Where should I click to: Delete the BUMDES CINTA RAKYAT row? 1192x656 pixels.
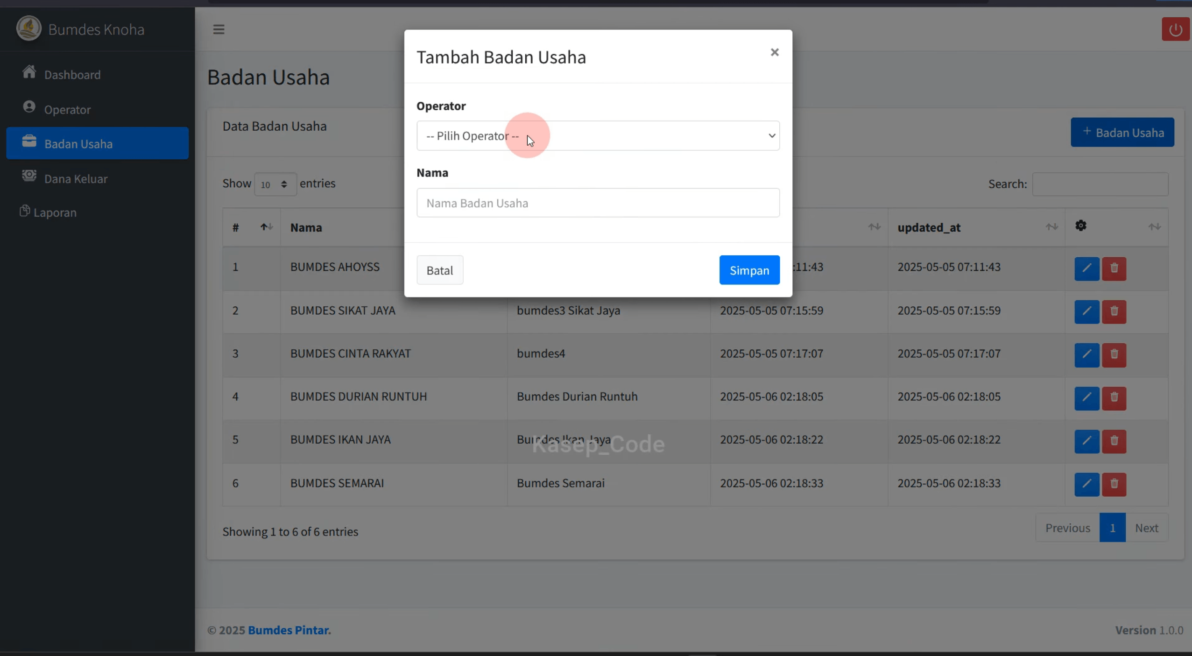(x=1114, y=355)
